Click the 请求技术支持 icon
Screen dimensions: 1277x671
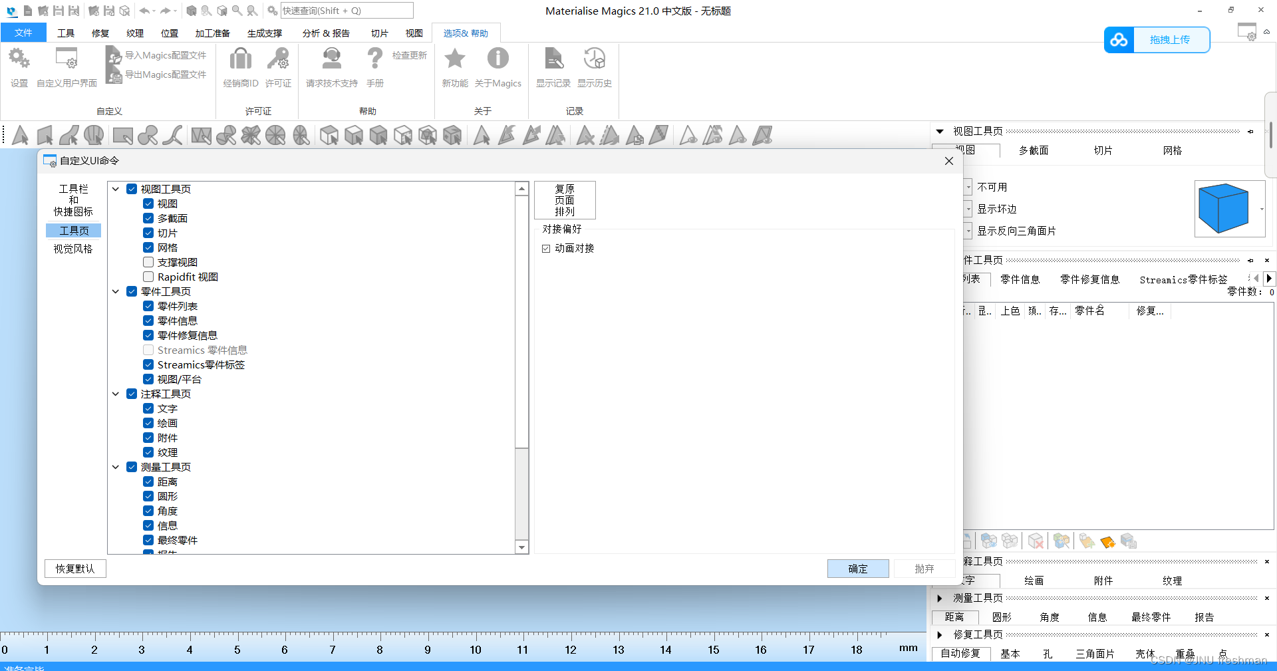click(x=331, y=59)
